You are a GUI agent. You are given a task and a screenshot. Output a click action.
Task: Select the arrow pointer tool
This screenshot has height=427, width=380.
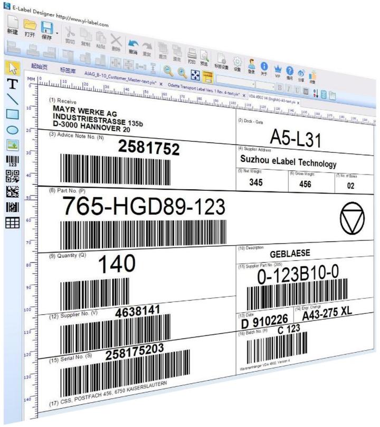[13, 68]
